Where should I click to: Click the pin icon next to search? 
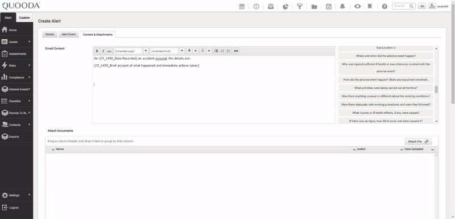421,6
